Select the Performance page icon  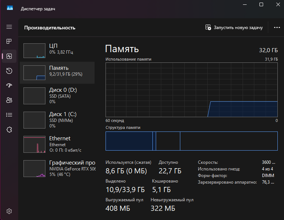point(9,57)
